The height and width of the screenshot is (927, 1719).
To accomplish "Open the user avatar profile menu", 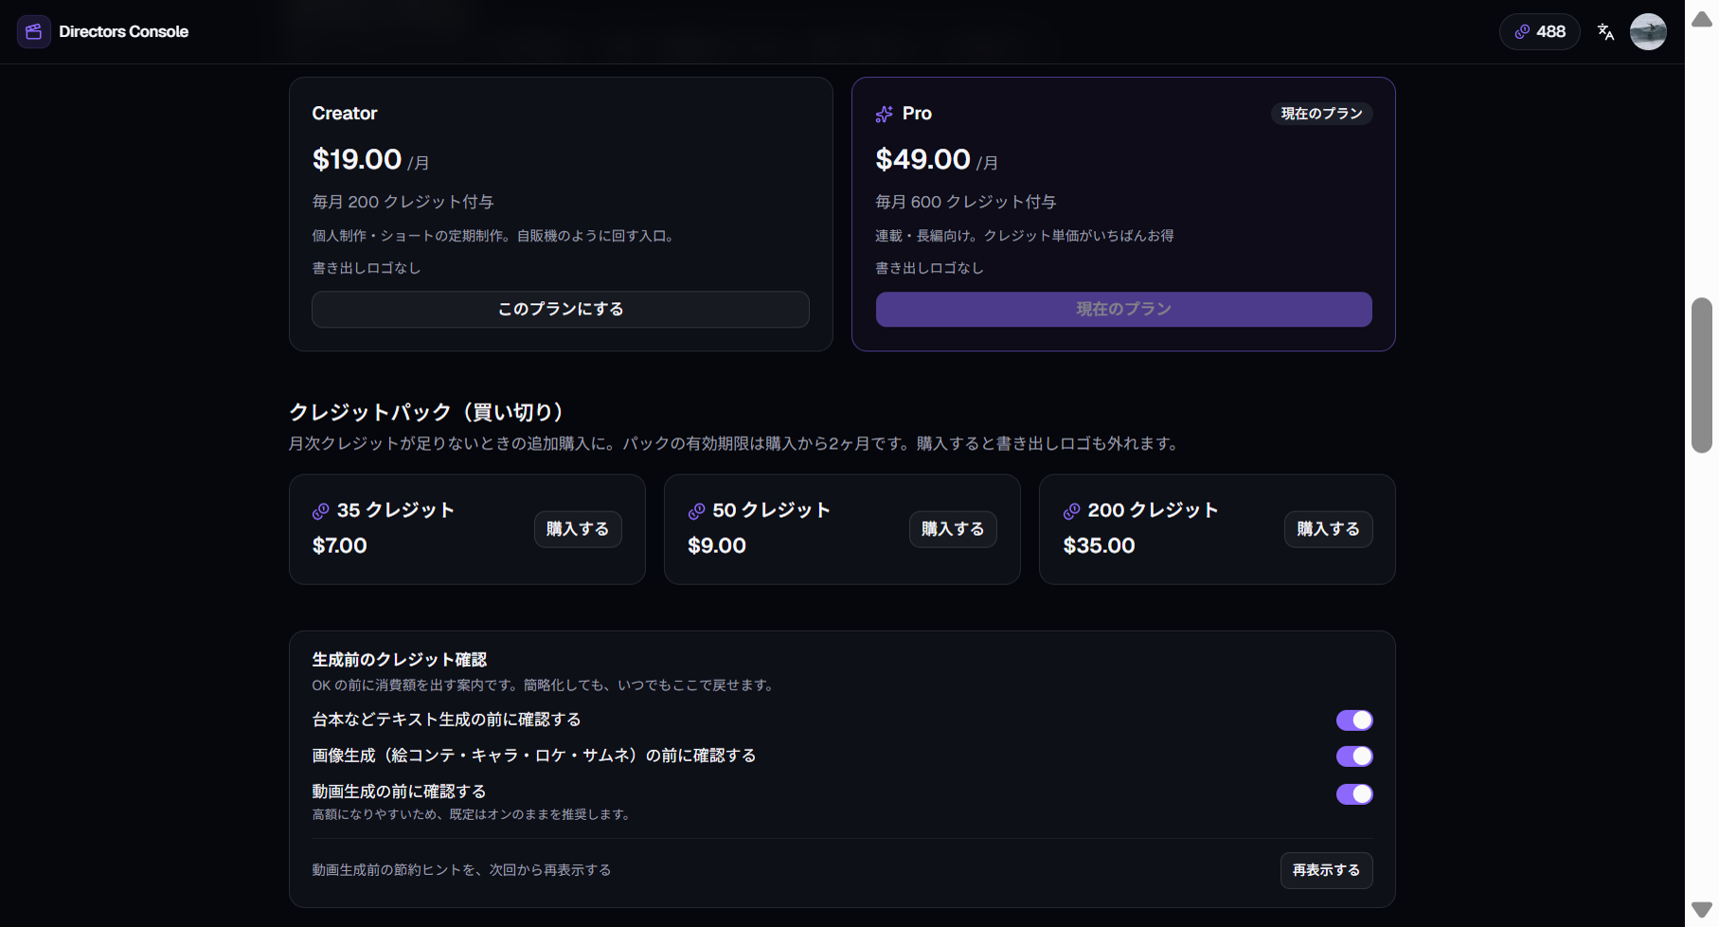I will tap(1648, 31).
